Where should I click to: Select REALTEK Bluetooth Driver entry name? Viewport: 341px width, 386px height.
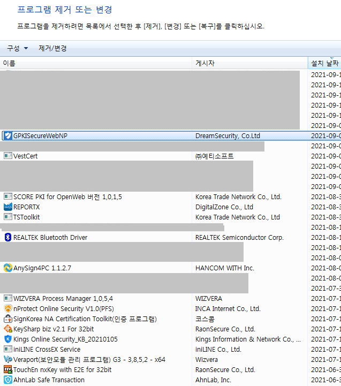point(50,238)
